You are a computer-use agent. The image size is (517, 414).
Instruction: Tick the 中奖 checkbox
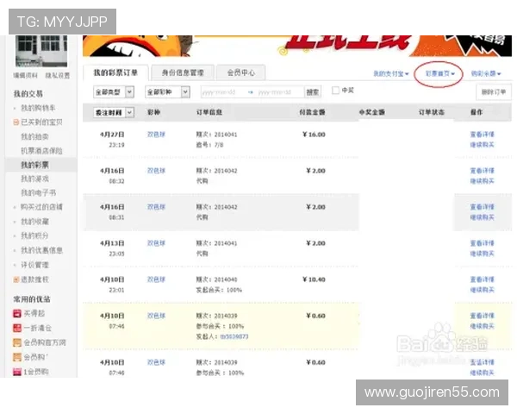point(336,90)
